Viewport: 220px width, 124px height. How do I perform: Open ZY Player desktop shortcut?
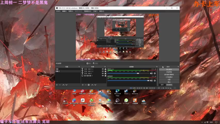[x=126, y=101]
